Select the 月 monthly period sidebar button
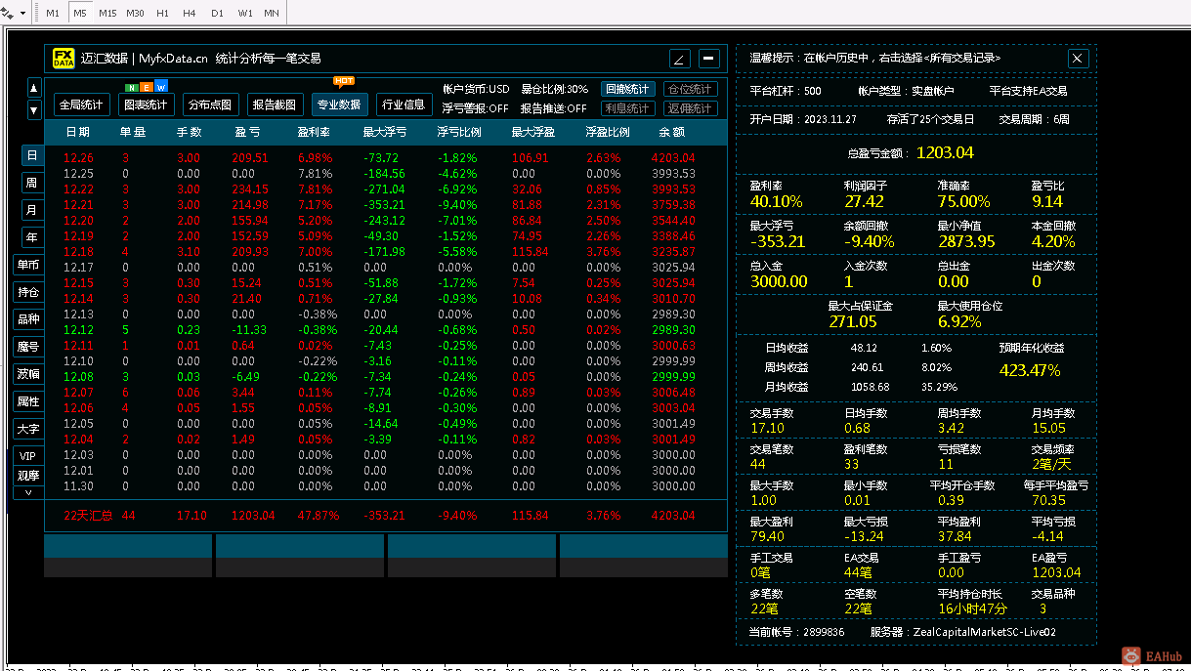 click(32, 210)
